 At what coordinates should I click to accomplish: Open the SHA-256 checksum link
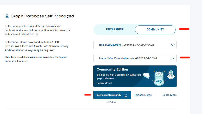coord(111,102)
